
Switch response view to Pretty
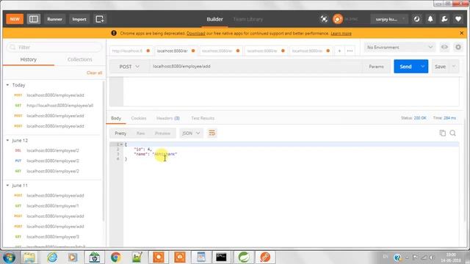[120, 133]
